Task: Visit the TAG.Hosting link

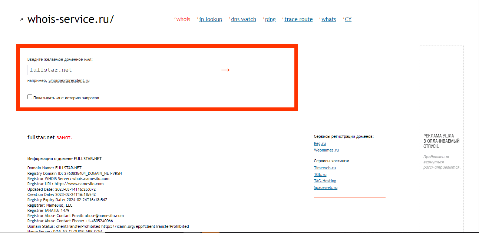Action: click(325, 181)
